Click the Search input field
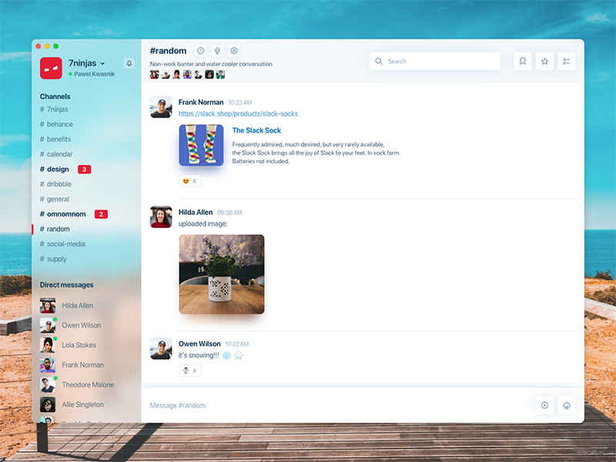The image size is (616, 462). (x=435, y=62)
